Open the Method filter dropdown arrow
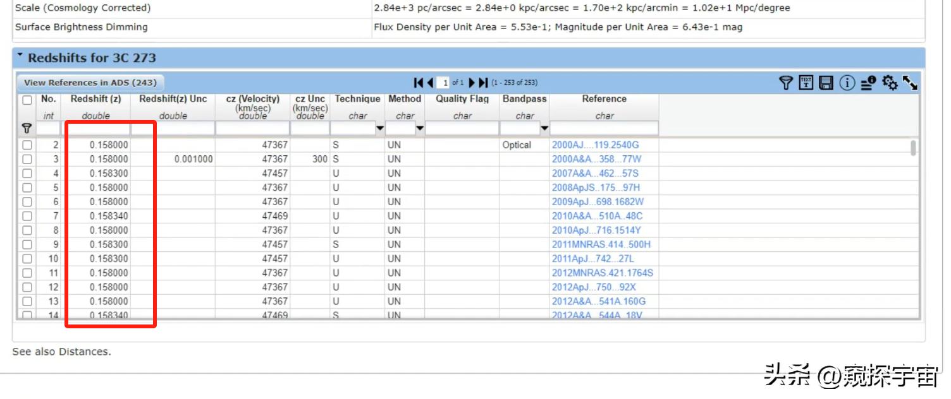951x399 pixels. pos(420,129)
